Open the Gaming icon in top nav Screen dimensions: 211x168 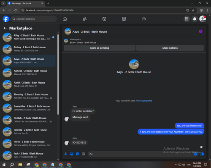(x=143, y=19)
